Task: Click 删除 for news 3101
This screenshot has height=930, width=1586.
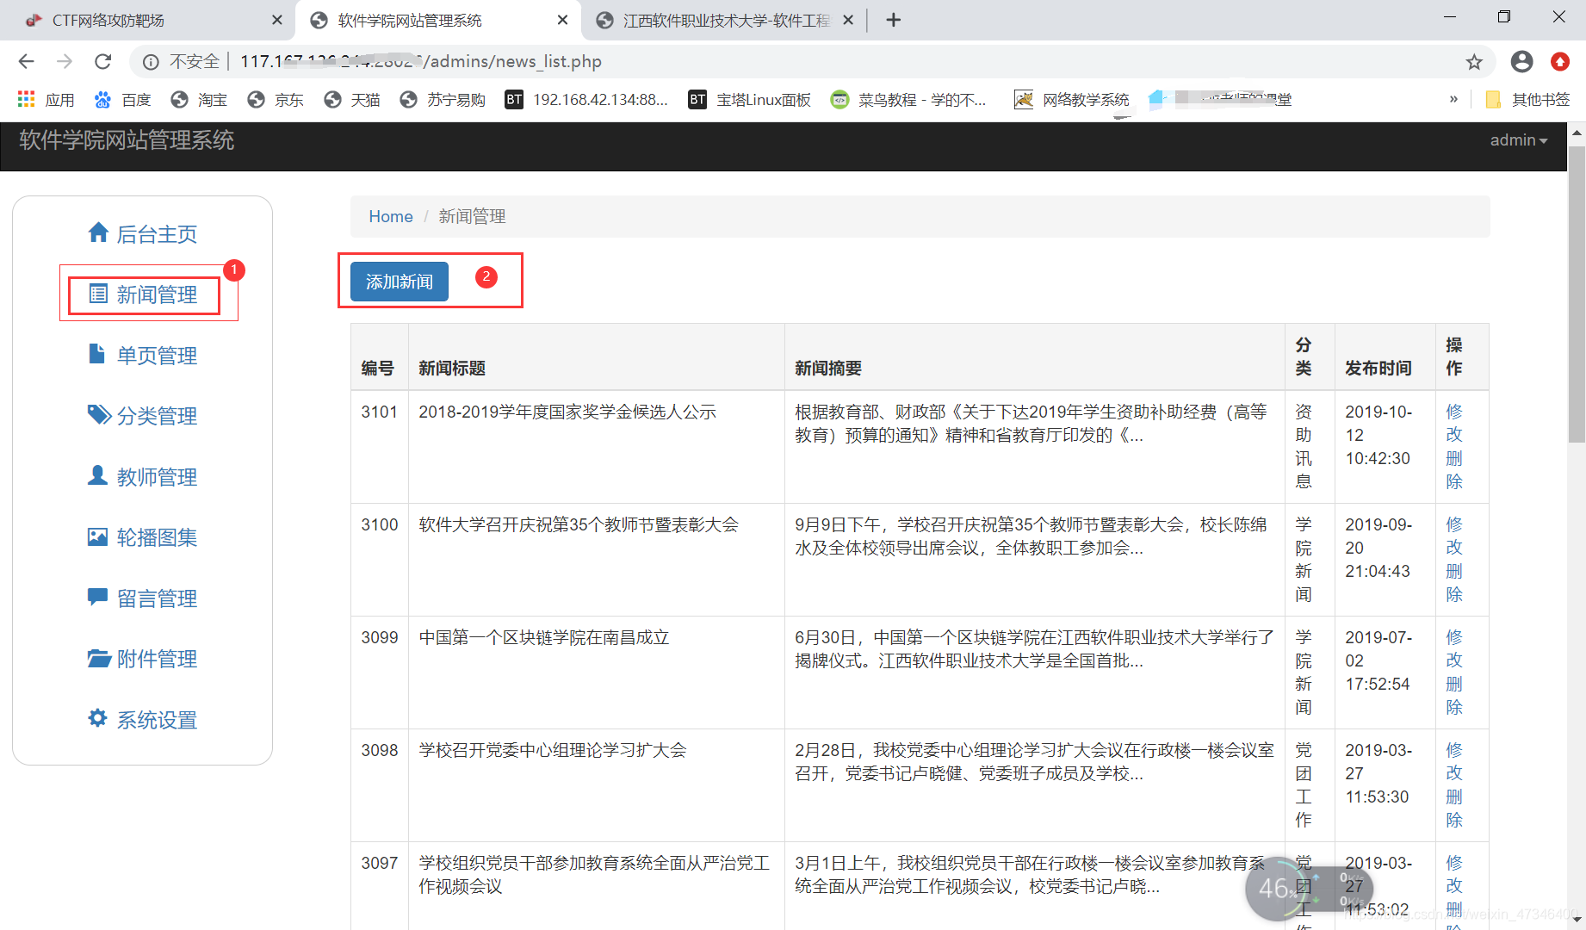Action: pyautogui.click(x=1454, y=469)
